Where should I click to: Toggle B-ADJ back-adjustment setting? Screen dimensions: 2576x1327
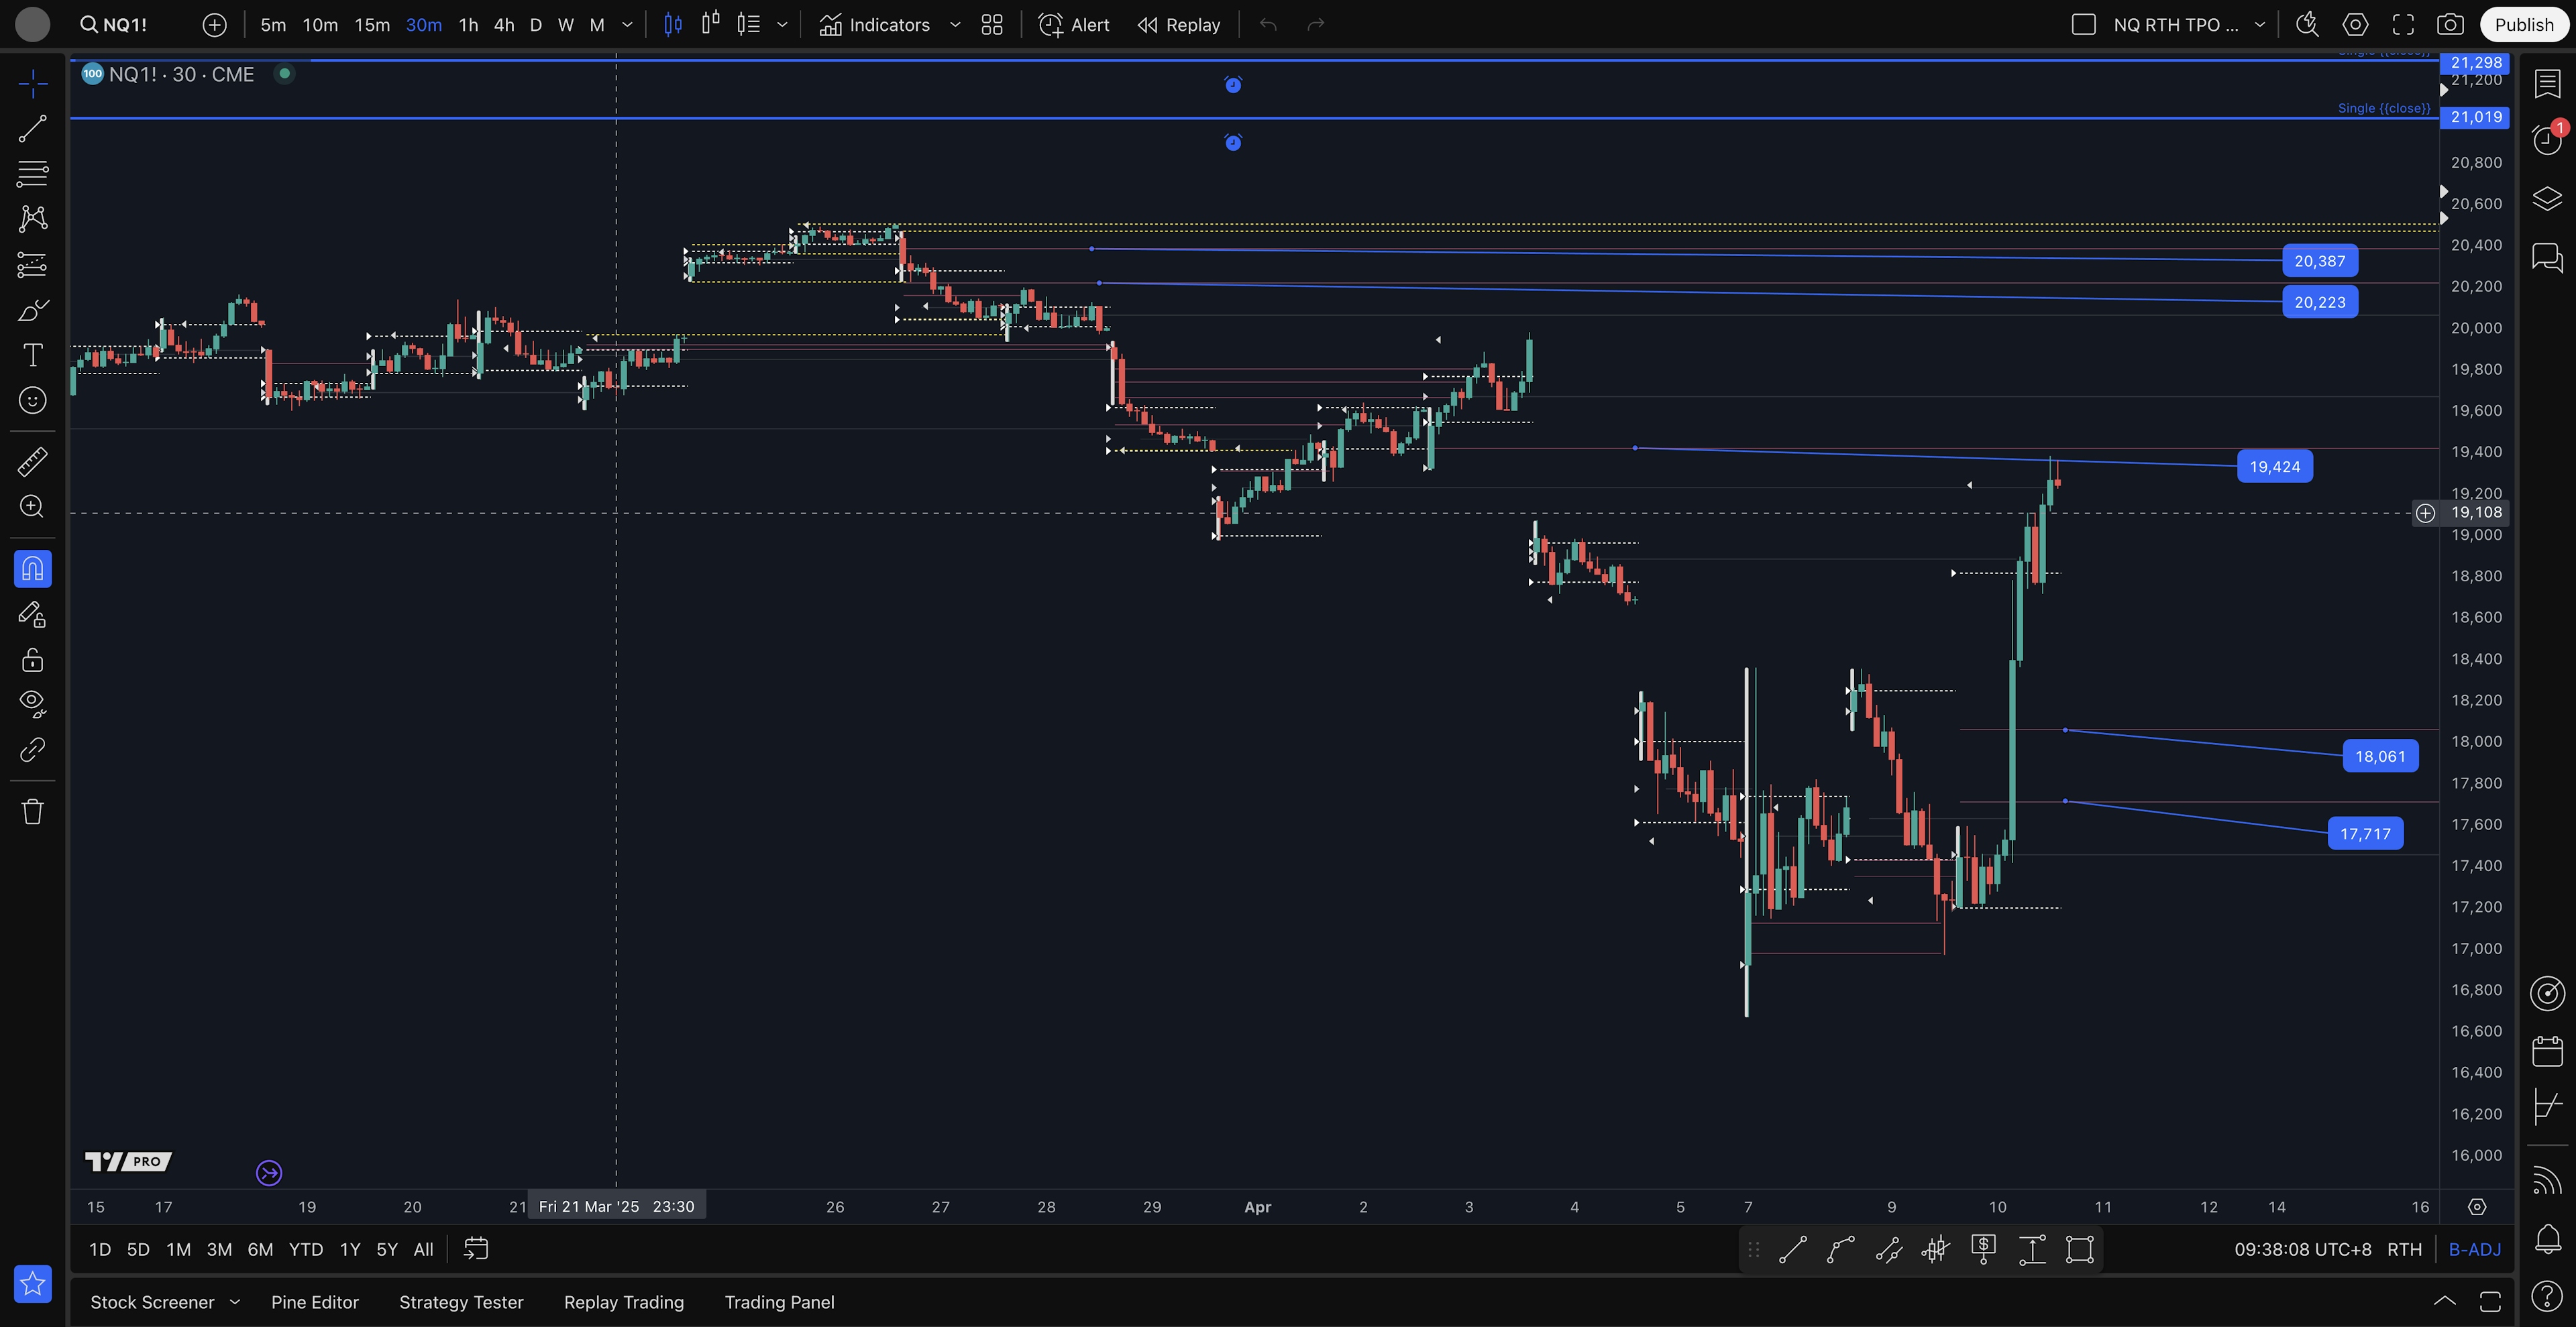(2475, 1249)
